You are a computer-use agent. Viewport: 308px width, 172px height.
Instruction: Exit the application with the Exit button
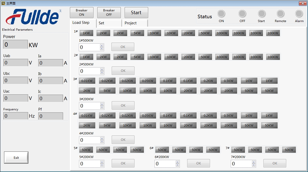[16, 158]
